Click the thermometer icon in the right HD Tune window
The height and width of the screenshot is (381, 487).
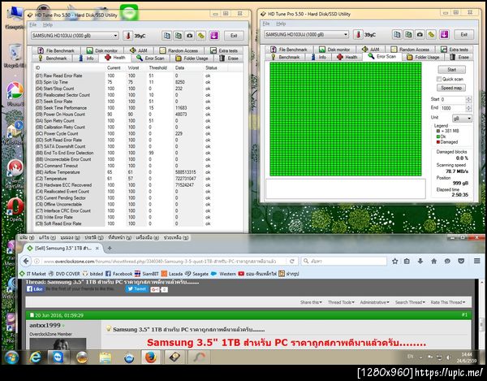point(358,34)
